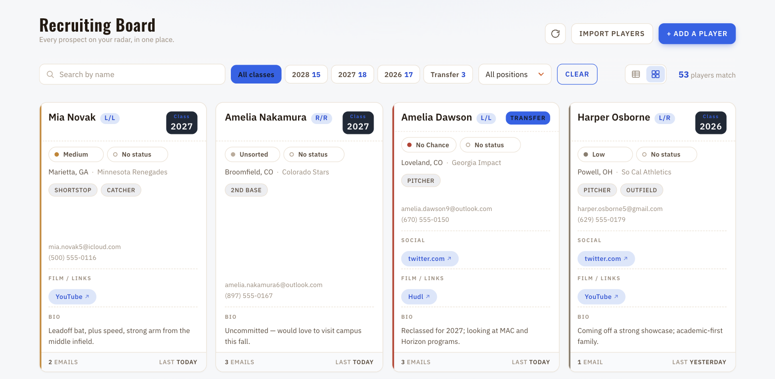Filter by Transfer players
The image size is (775, 379).
click(x=448, y=75)
